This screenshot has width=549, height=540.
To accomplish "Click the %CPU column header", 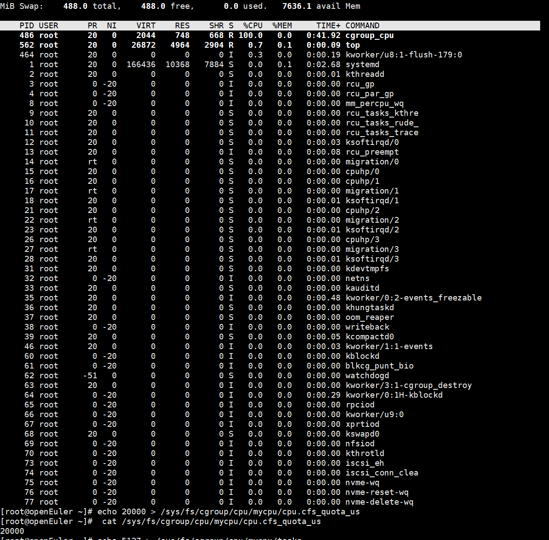I will pos(253,26).
